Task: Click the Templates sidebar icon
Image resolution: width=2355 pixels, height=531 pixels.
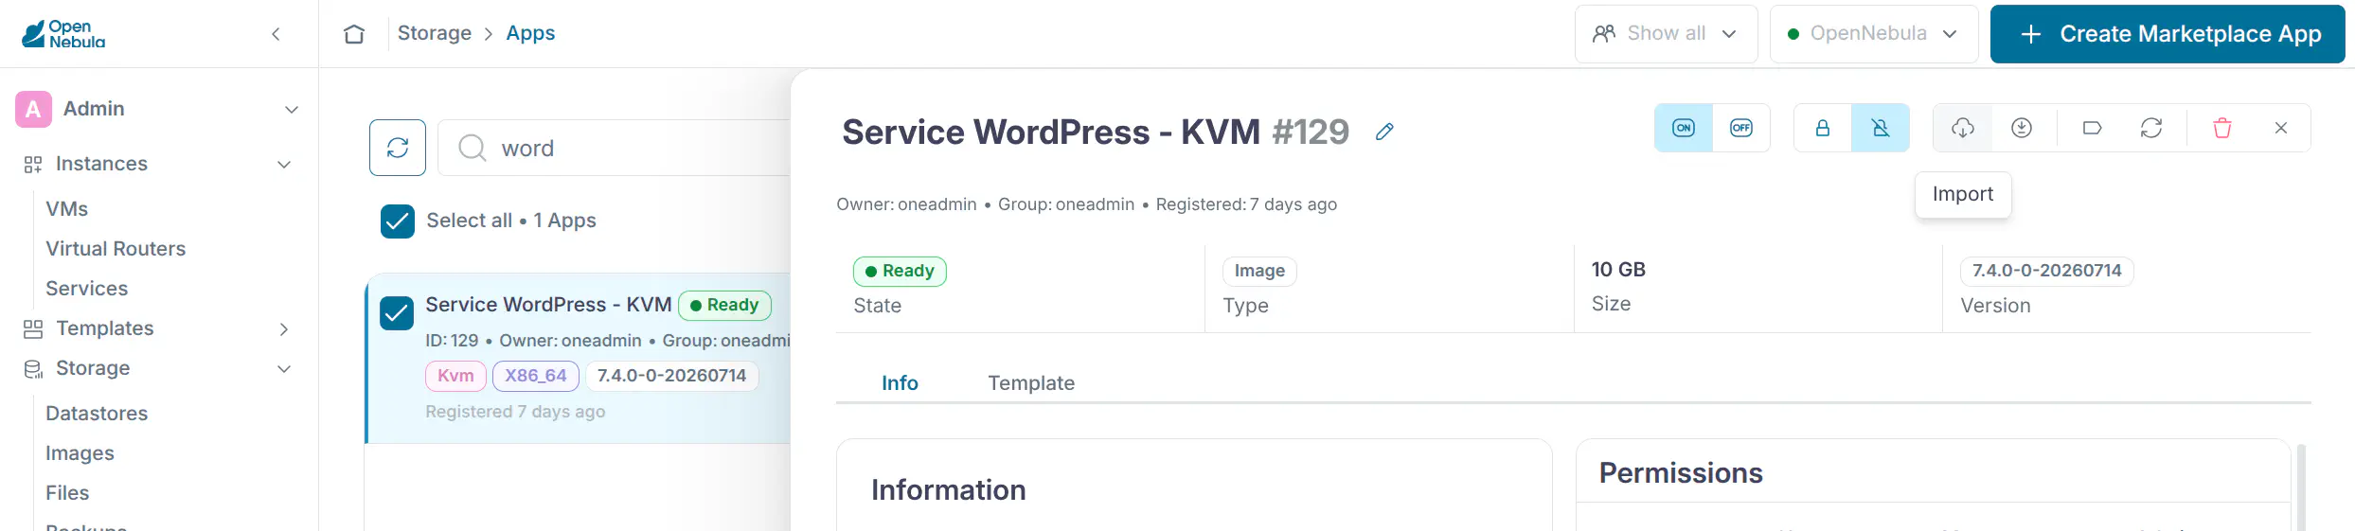Action: point(33,329)
